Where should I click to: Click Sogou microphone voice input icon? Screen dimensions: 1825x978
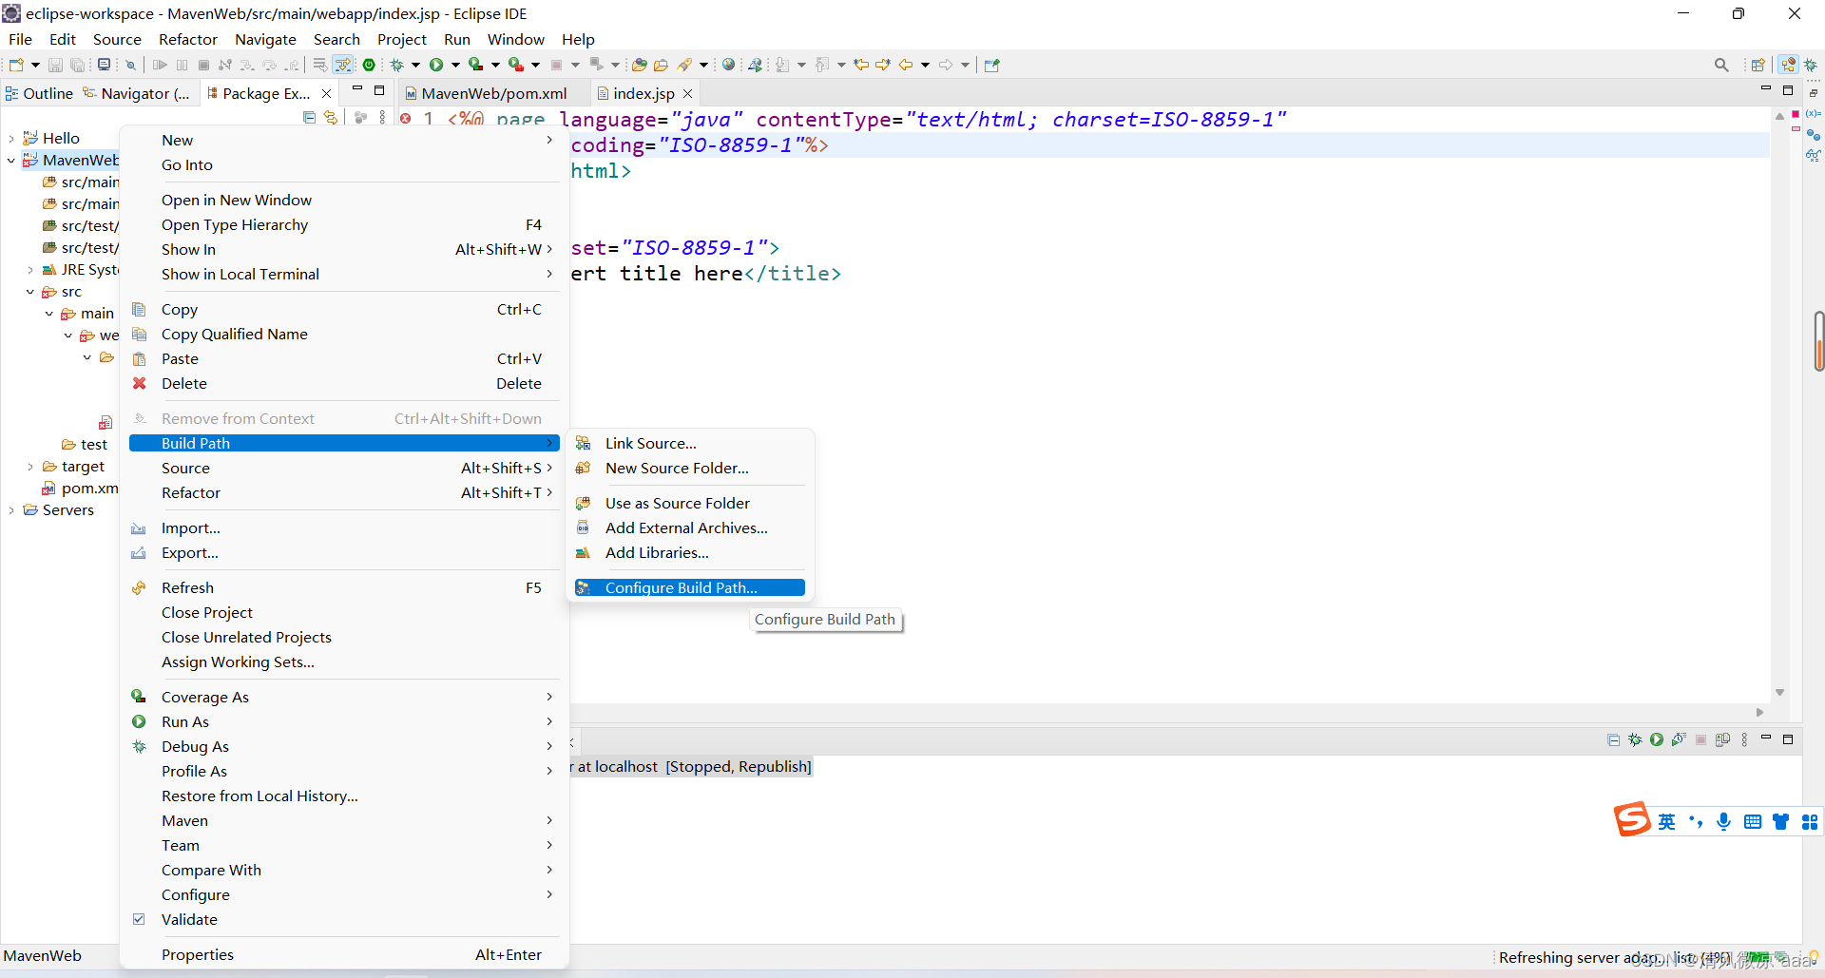[1724, 821]
